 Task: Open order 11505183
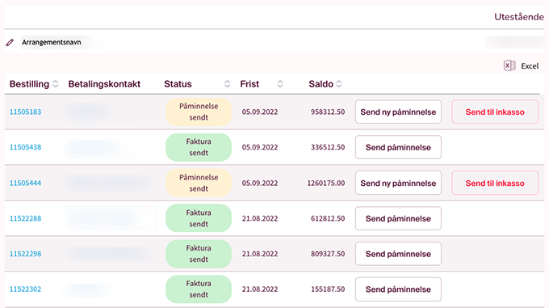(x=25, y=112)
